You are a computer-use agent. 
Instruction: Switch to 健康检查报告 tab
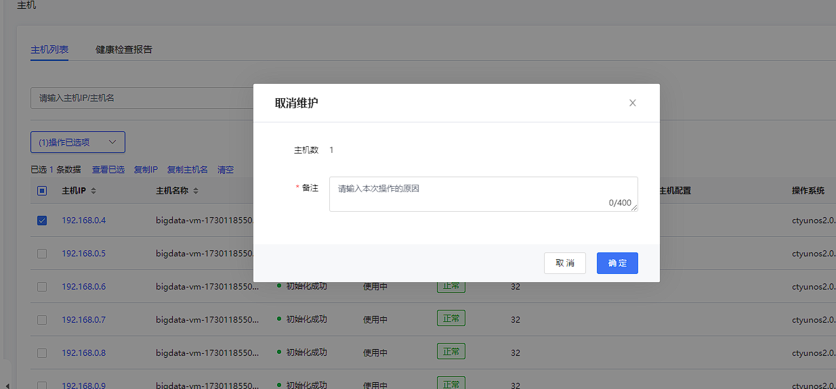(x=124, y=49)
